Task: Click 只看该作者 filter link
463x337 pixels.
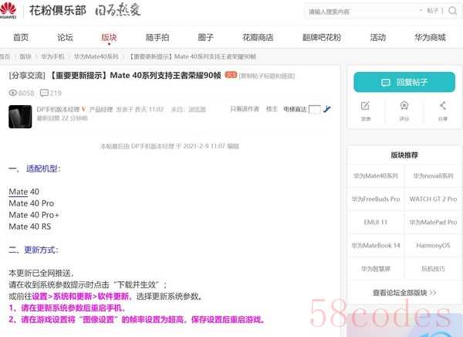Action: click(x=245, y=109)
